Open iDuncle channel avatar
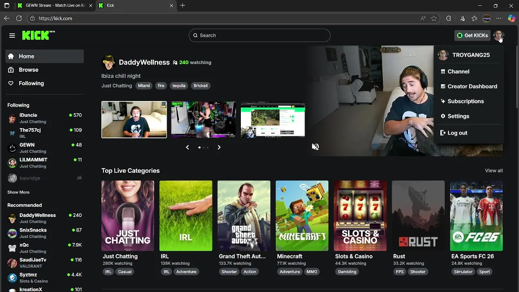 [x=13, y=118]
